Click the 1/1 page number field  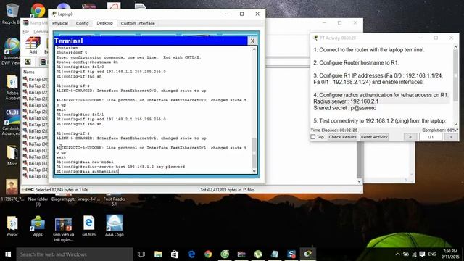[431, 137]
